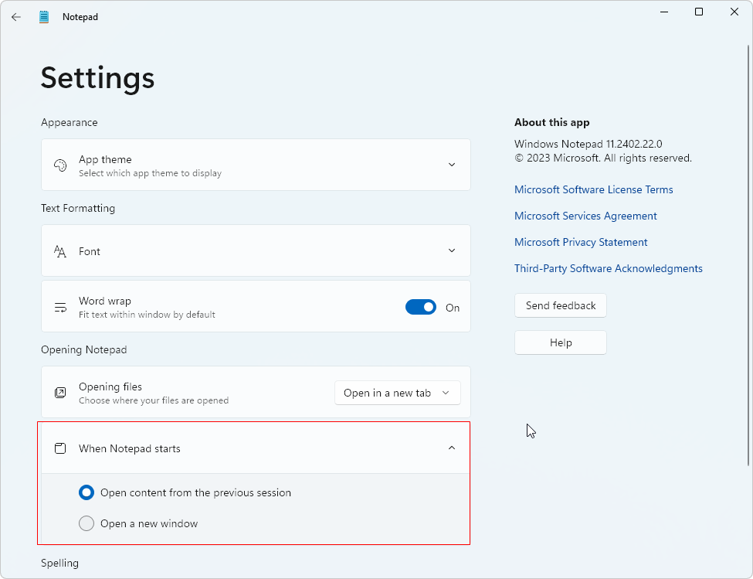This screenshot has height=579, width=753.
Task: Maximize the Notepad window
Action: click(699, 12)
